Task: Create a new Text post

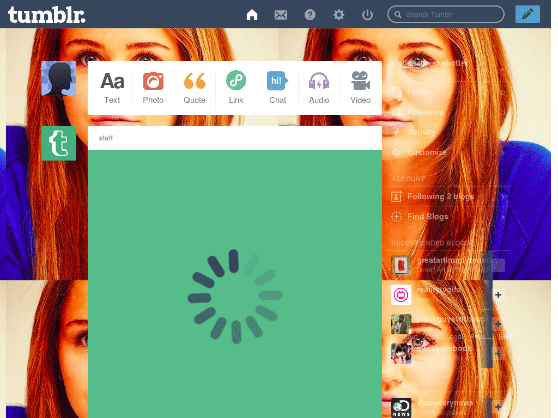Action: (112, 88)
